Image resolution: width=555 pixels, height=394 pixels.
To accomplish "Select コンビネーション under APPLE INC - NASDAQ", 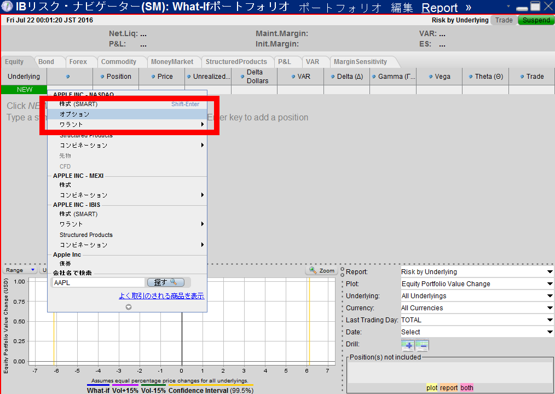I will click(x=127, y=146).
